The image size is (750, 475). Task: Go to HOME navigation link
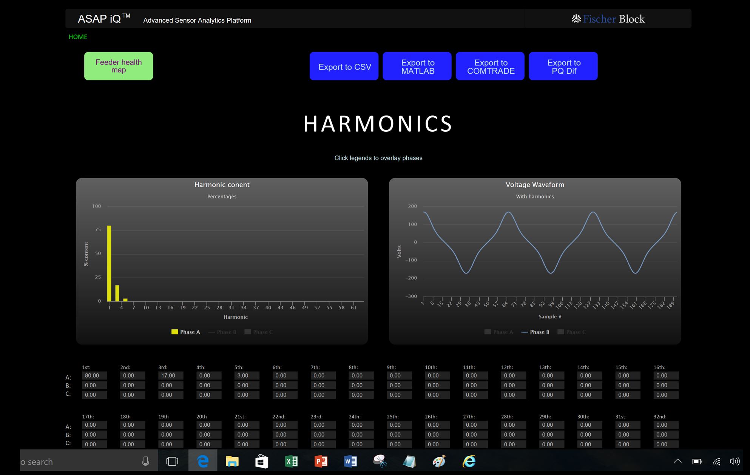point(78,37)
